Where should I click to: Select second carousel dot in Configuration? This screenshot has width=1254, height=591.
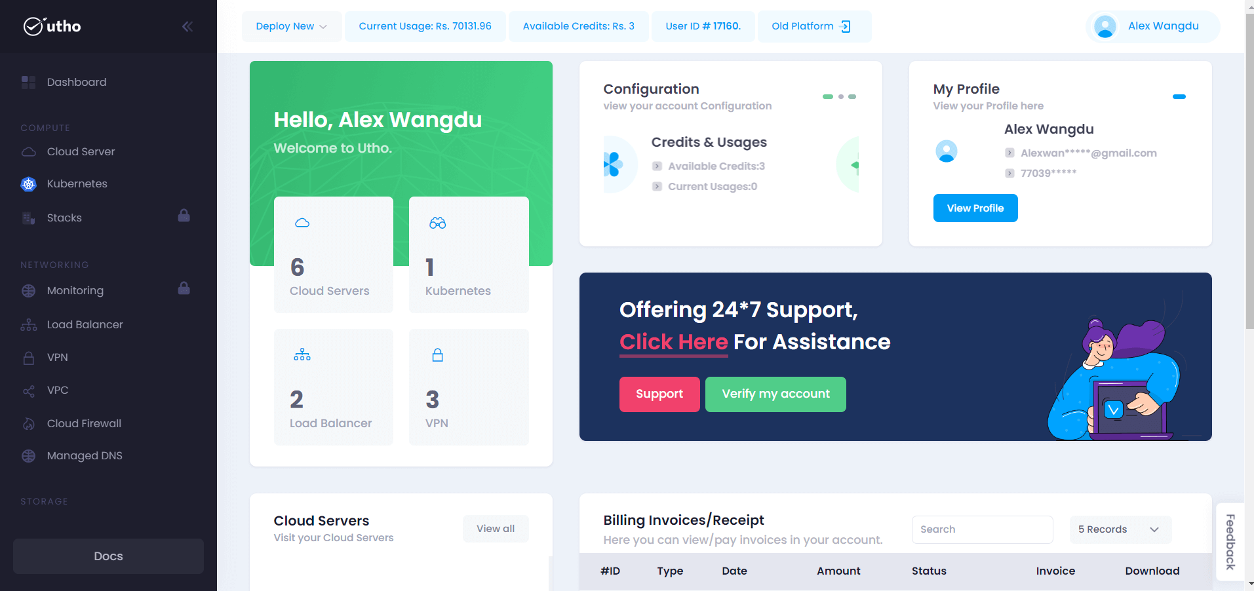point(841,96)
